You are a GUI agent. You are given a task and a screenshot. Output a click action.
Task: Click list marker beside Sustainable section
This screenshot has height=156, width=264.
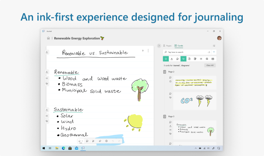point(47,116)
